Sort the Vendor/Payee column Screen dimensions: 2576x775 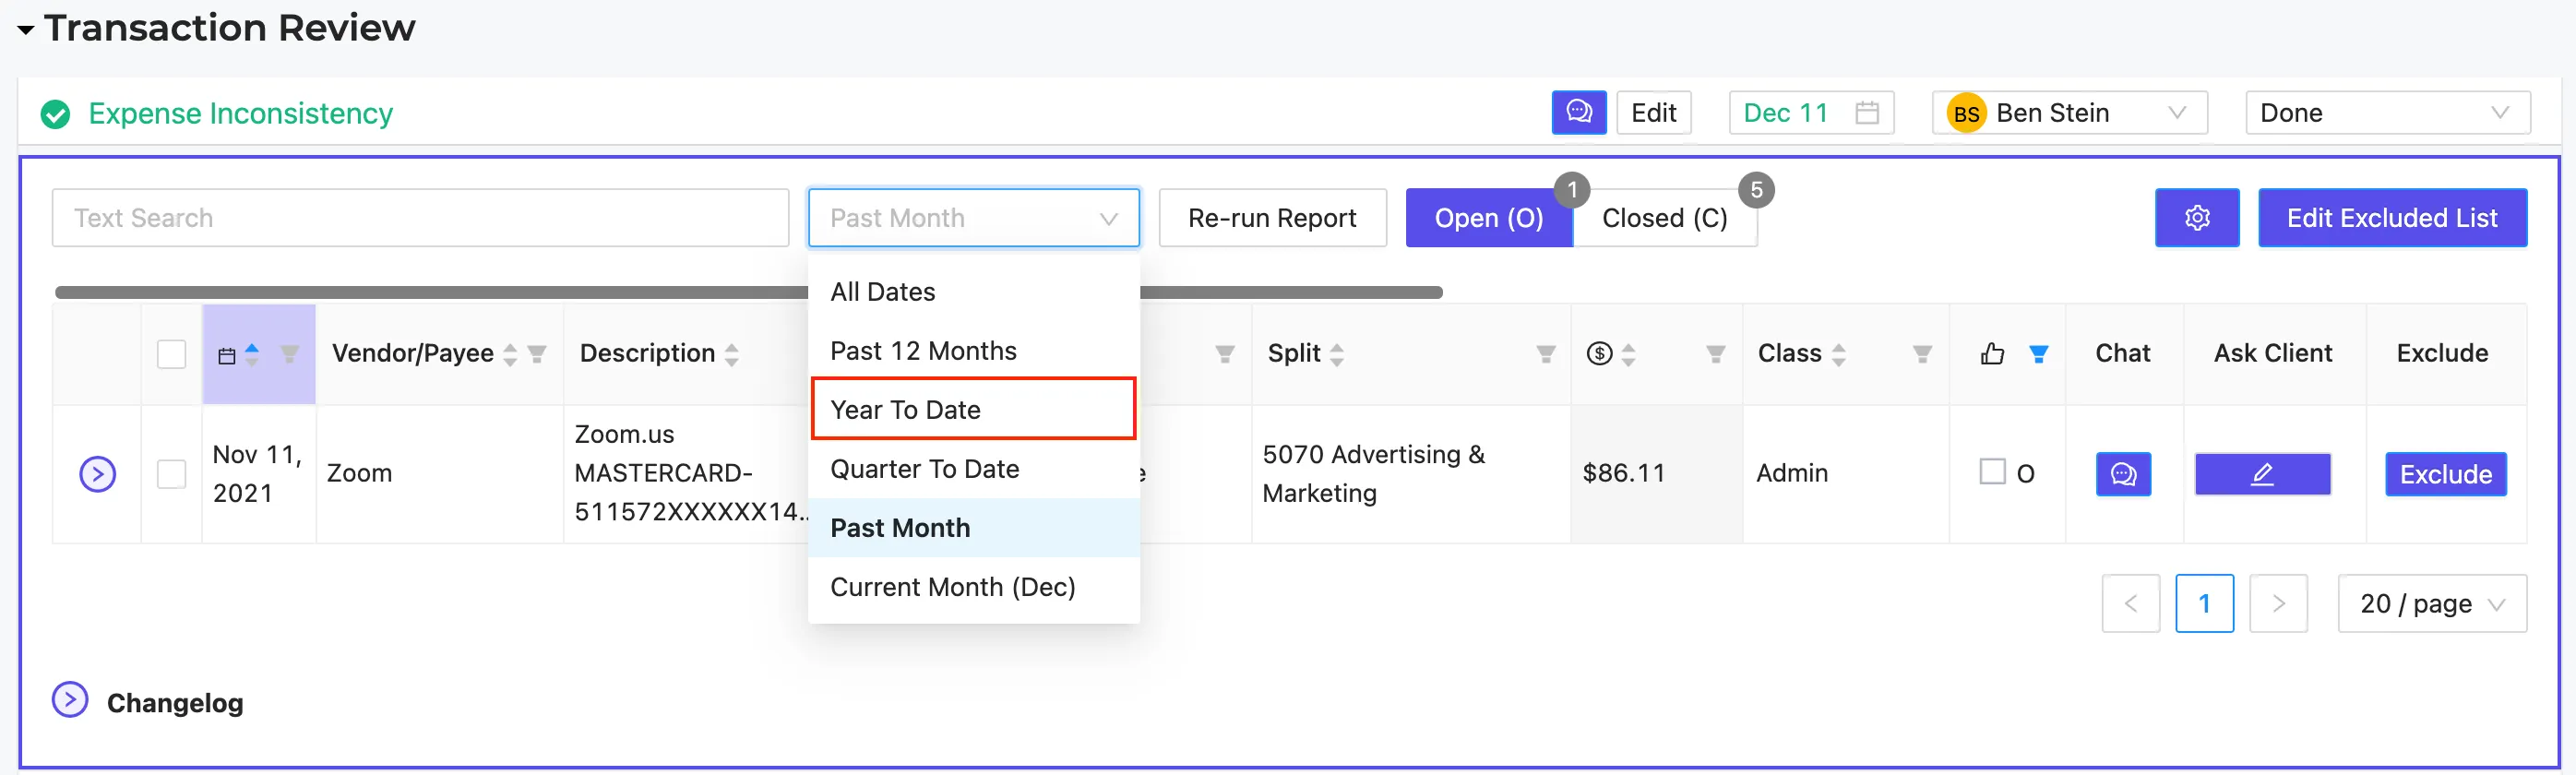coord(510,354)
